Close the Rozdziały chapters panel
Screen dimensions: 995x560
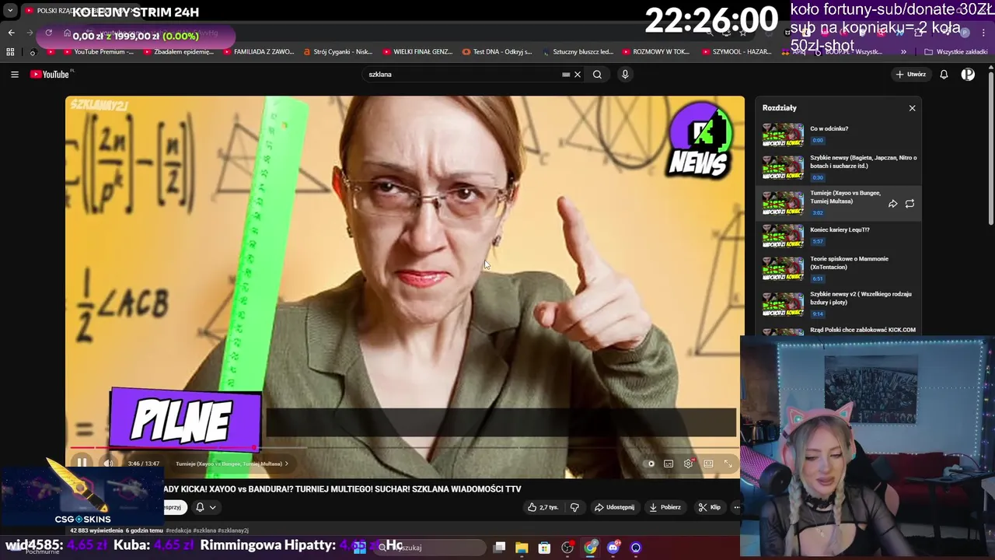click(913, 108)
